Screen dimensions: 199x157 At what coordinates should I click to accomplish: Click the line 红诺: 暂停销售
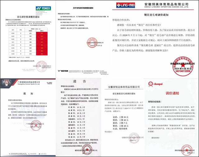[x=120, y=129]
